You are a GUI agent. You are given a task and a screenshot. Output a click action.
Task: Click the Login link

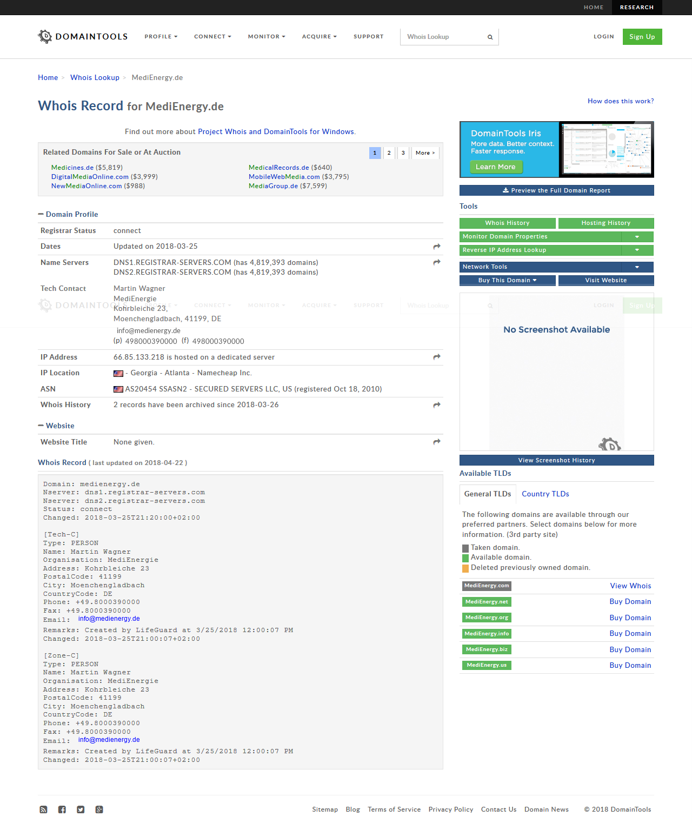(x=604, y=37)
